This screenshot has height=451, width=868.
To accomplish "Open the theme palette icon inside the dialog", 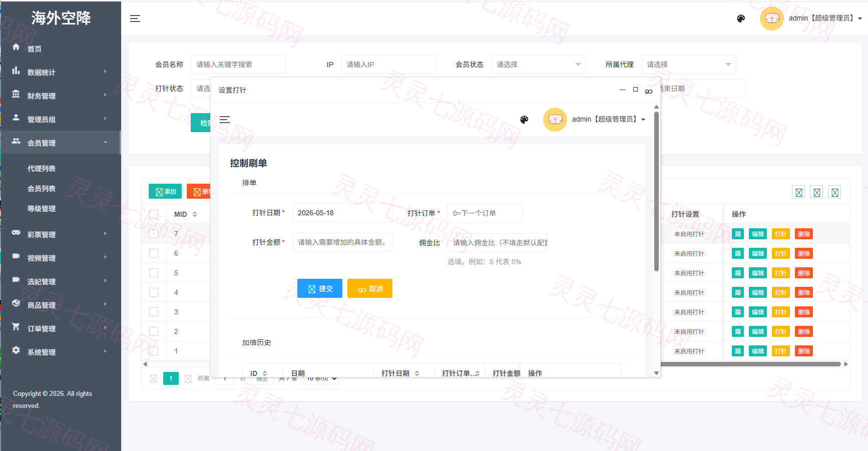I will [524, 120].
